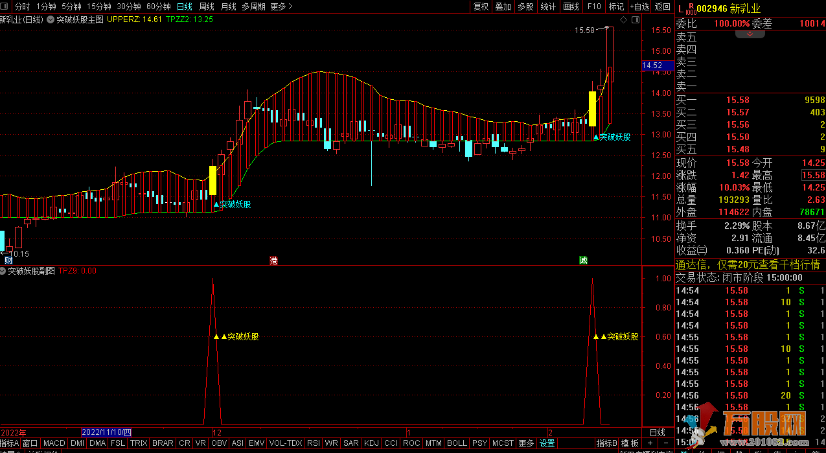Click the diamond icon above the chart
826x453 pixels.
(623, 19)
